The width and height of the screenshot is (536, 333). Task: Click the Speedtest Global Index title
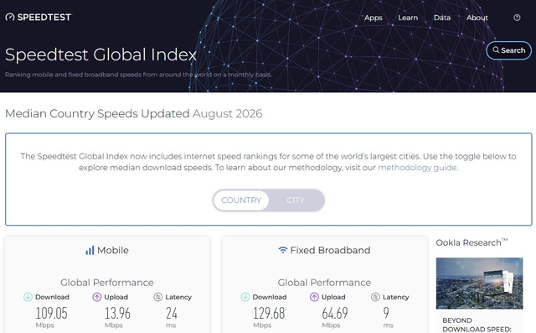[100, 55]
